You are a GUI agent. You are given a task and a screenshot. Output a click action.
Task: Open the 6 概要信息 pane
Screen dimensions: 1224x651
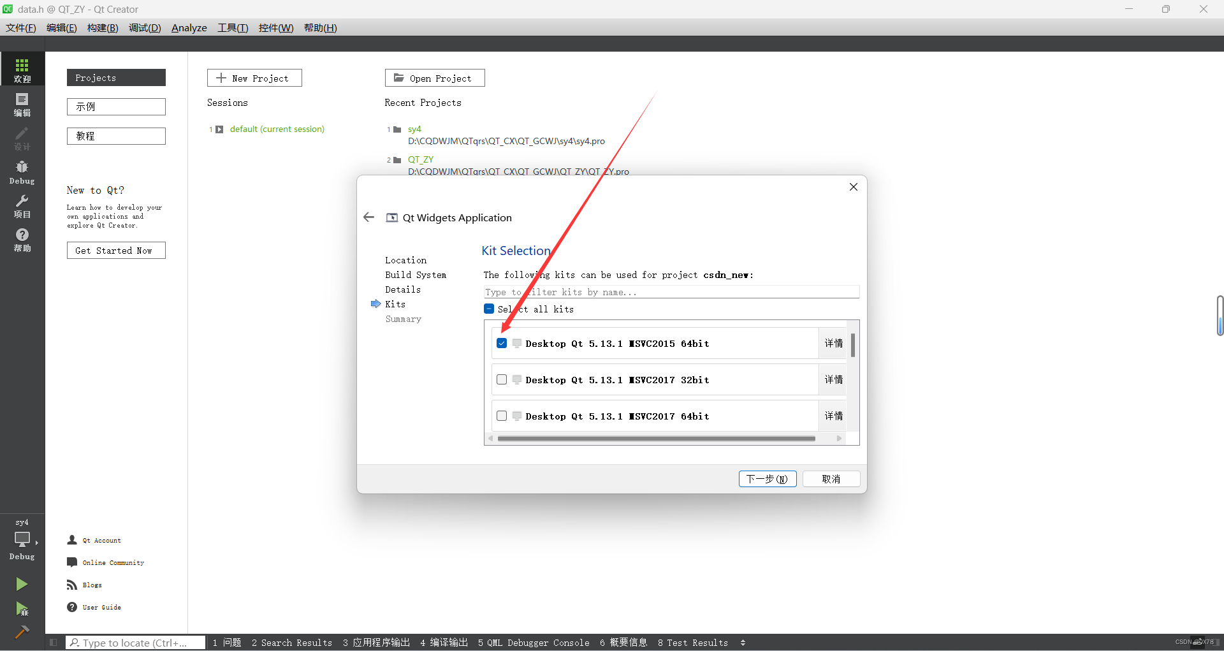coord(623,643)
